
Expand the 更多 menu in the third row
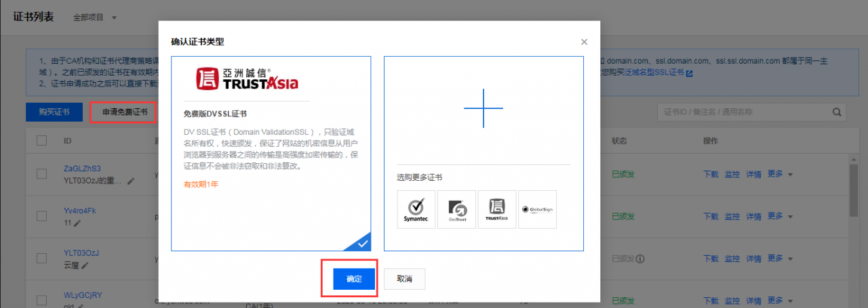(x=780, y=259)
